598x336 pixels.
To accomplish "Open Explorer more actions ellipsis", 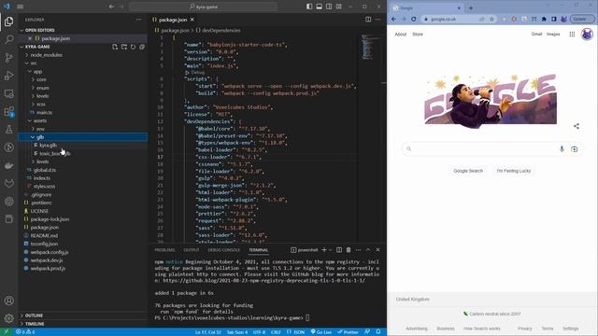I will (138, 20).
